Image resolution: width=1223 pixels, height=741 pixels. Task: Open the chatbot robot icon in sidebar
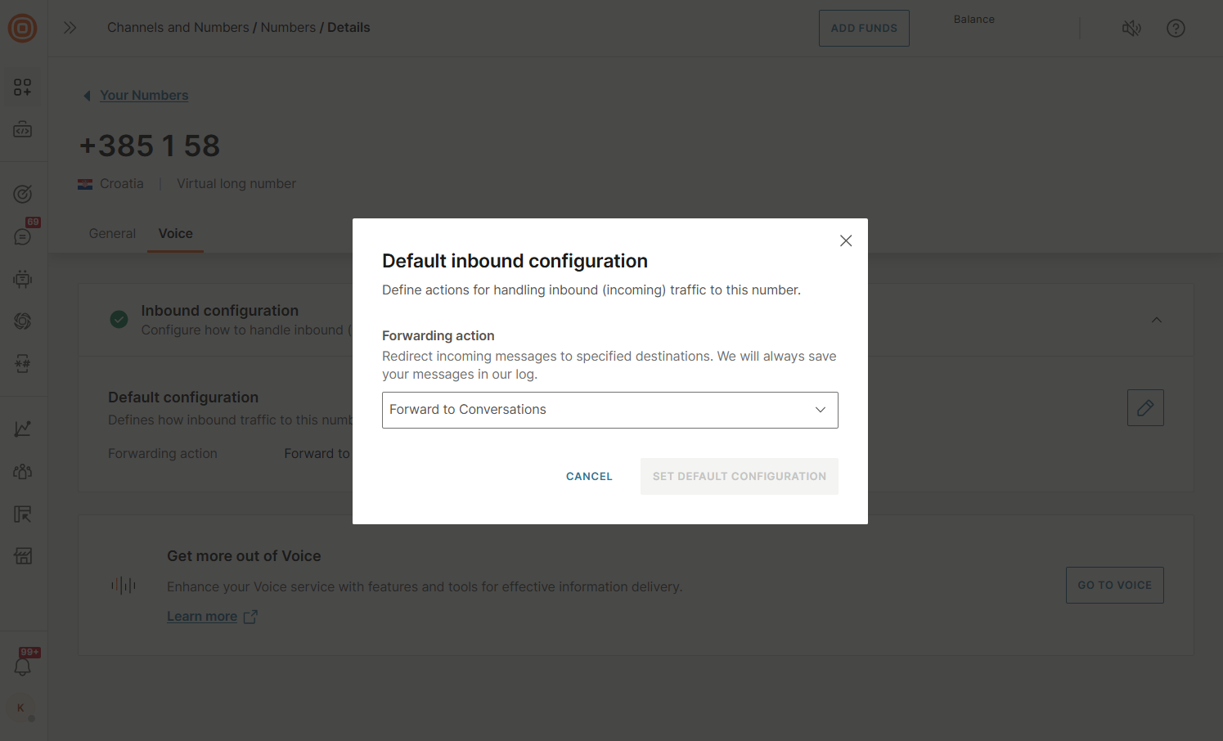(22, 279)
